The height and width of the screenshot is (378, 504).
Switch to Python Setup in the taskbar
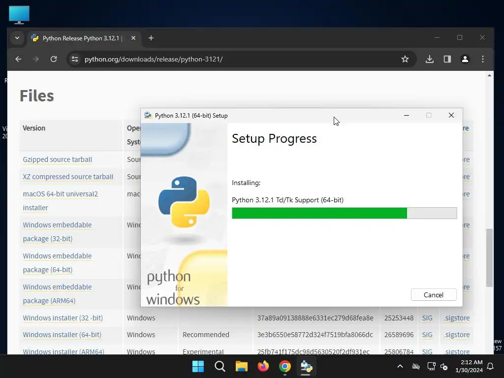tap(306, 366)
